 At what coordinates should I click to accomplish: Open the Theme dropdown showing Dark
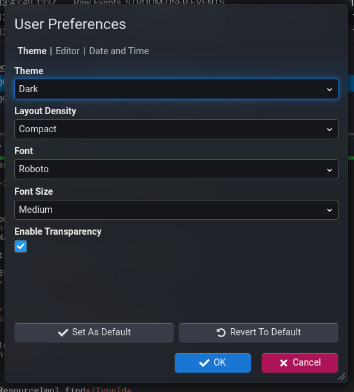tap(176, 89)
